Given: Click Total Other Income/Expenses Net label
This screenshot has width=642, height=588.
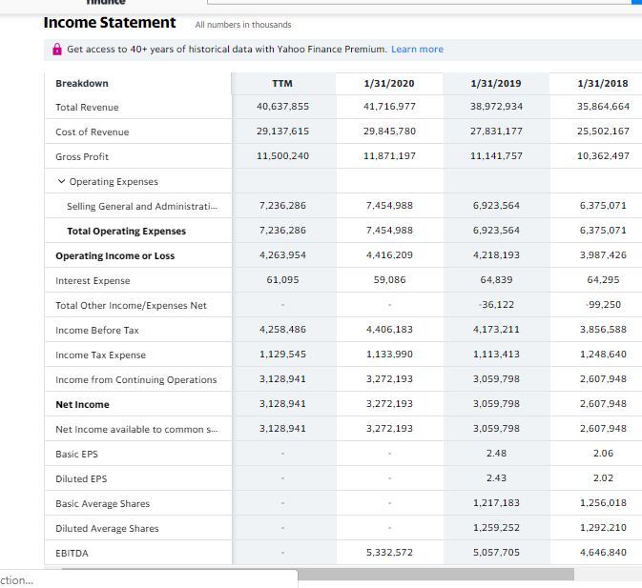Looking at the screenshot, I should [x=131, y=306].
